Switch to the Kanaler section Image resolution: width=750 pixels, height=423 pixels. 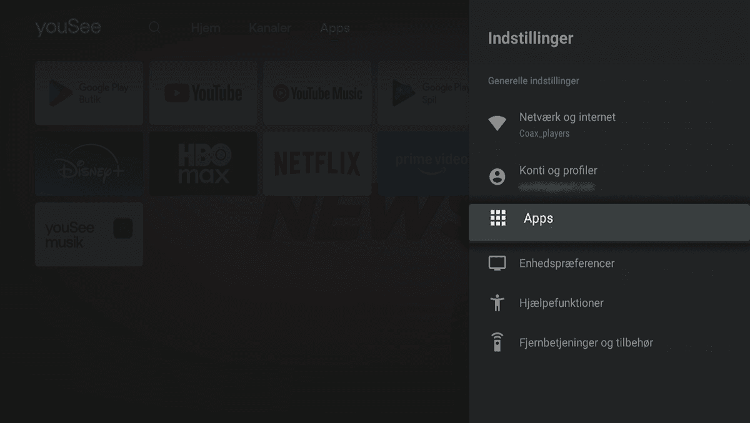tap(269, 27)
